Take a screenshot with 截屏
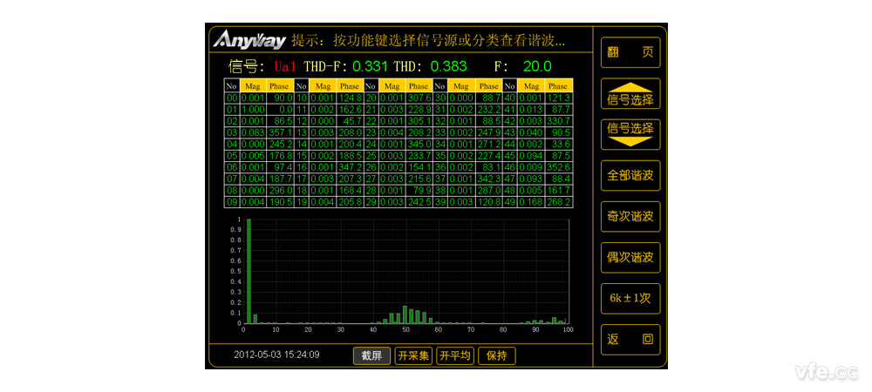Screen dimensions: 872x392 click(x=371, y=355)
